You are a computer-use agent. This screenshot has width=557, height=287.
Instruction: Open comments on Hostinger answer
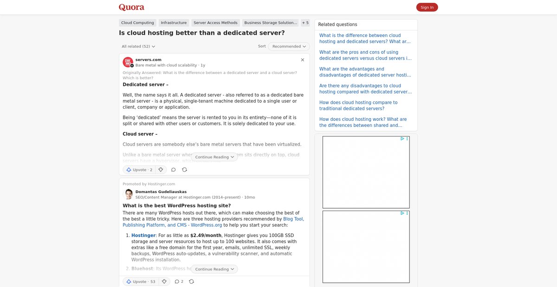coord(179,281)
